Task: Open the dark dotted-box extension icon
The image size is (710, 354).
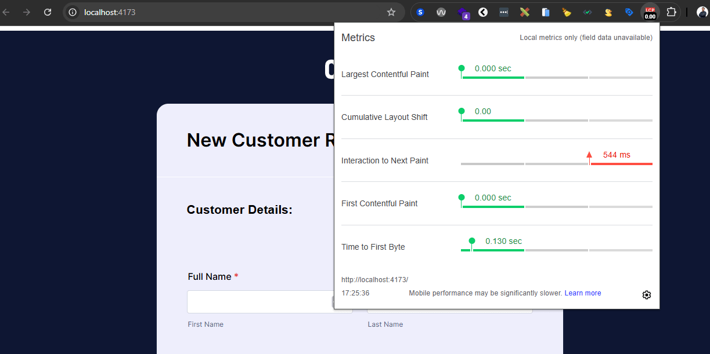Action: (x=504, y=12)
